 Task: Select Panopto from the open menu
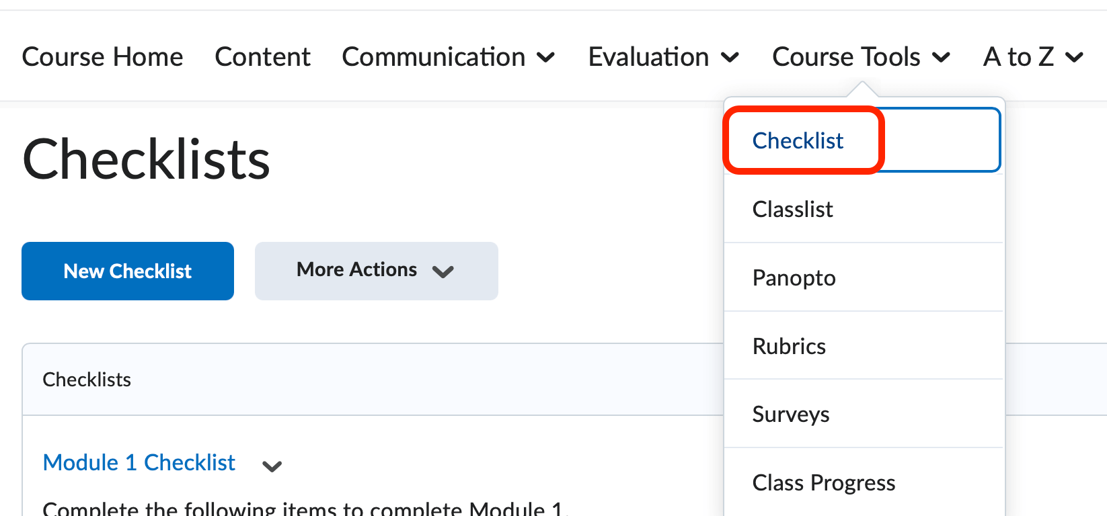[794, 277]
